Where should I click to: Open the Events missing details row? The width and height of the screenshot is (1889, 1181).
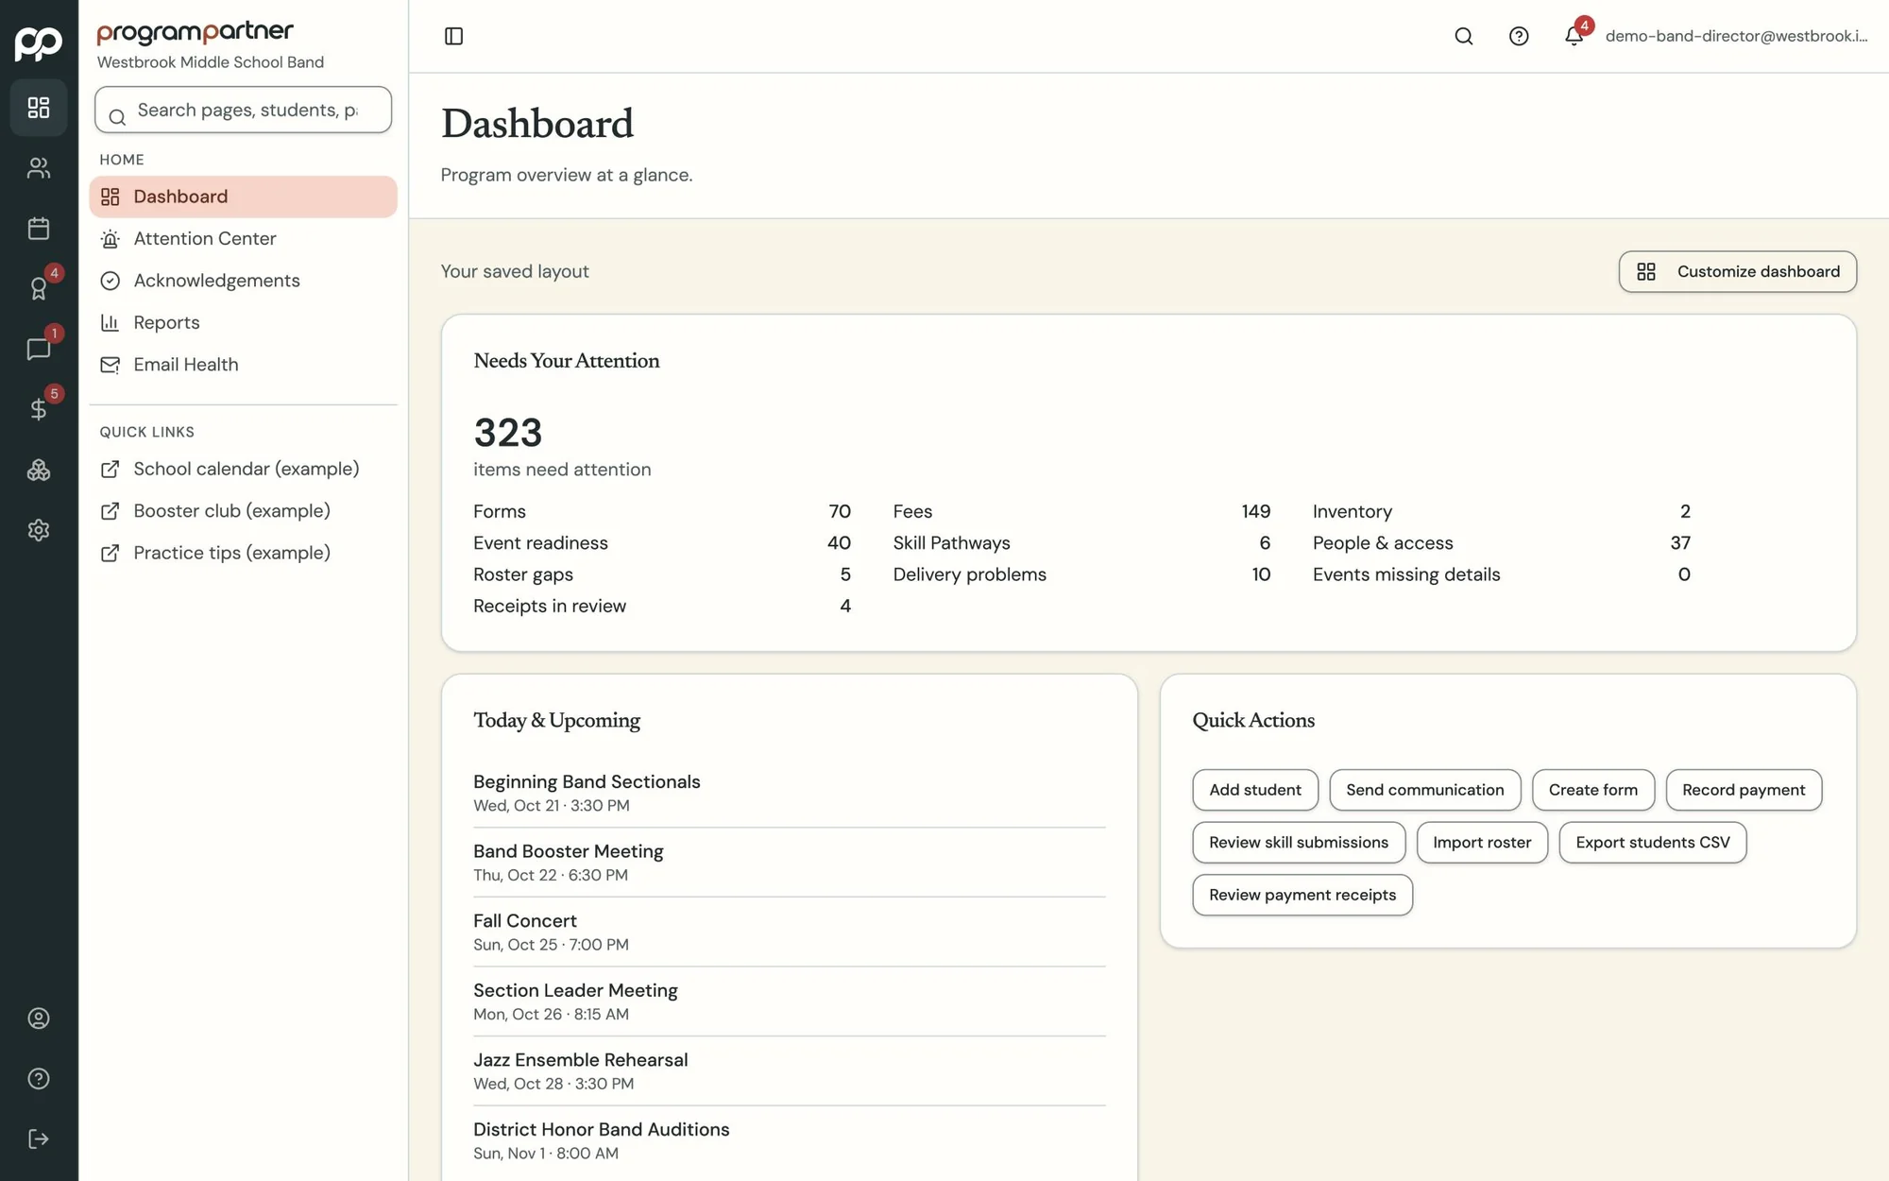point(1502,575)
